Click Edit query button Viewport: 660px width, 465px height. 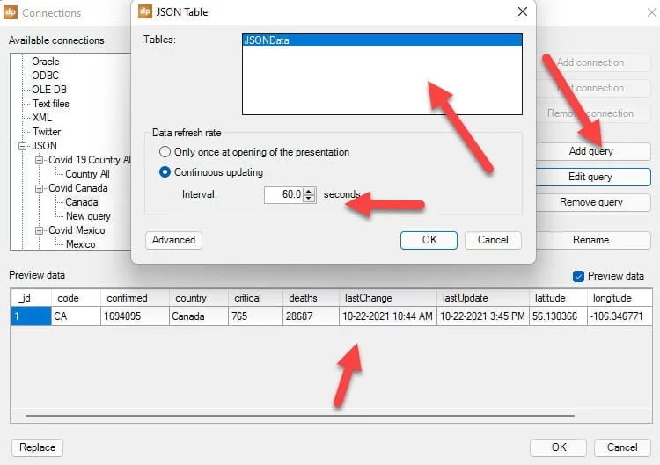tap(593, 177)
